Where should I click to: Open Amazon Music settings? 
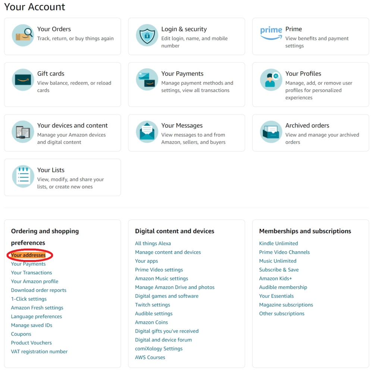[x=162, y=278]
